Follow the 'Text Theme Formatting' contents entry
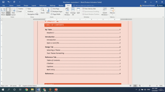 click(84, 53)
